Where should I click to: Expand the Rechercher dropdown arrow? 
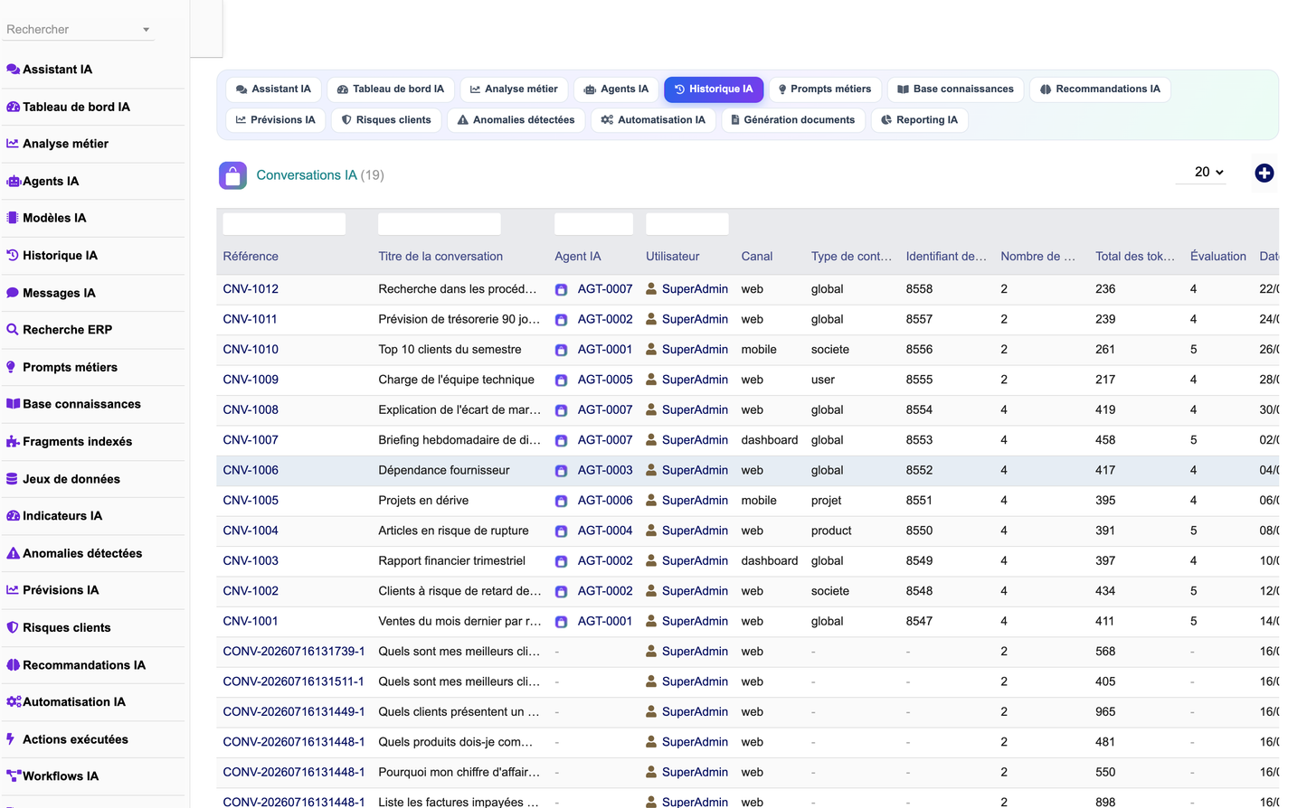(146, 30)
